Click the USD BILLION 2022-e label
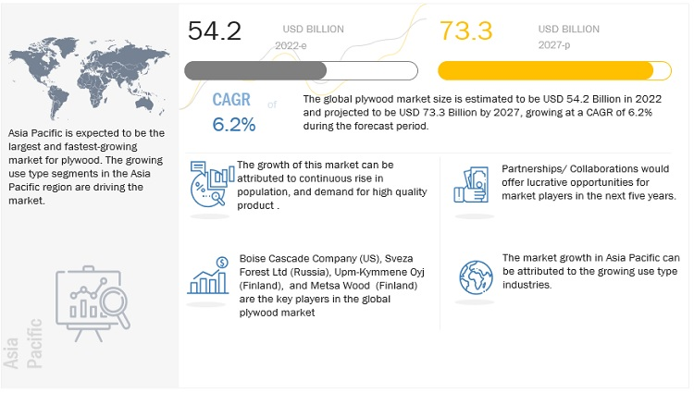The width and height of the screenshot is (694, 393). click(310, 37)
